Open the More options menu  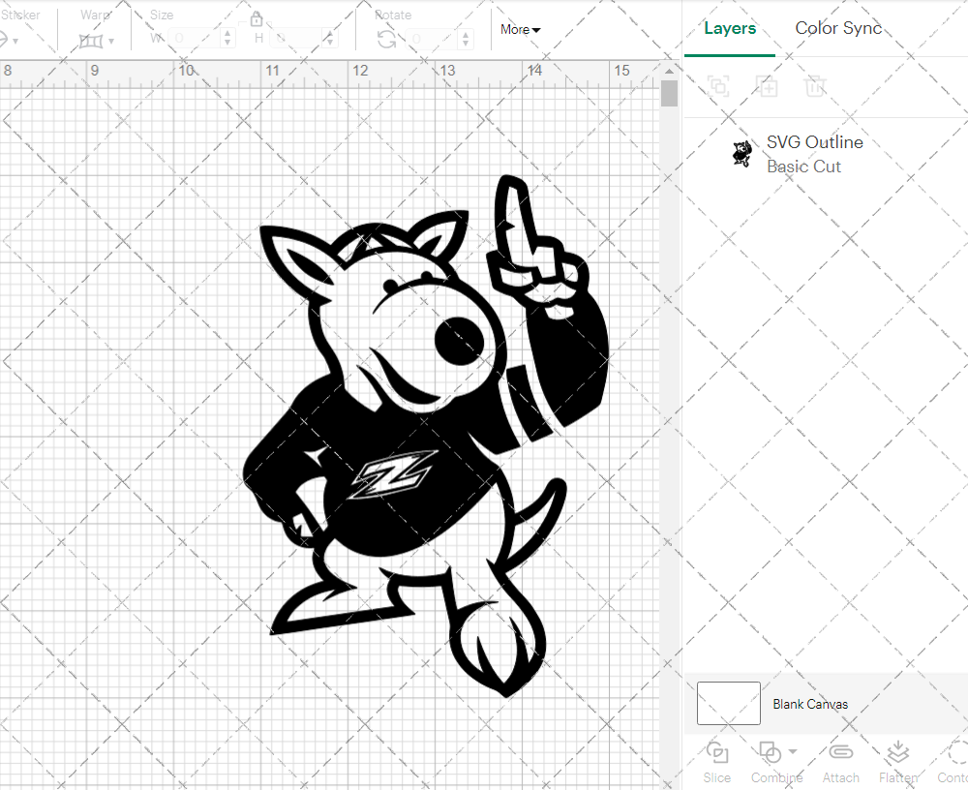tap(520, 30)
